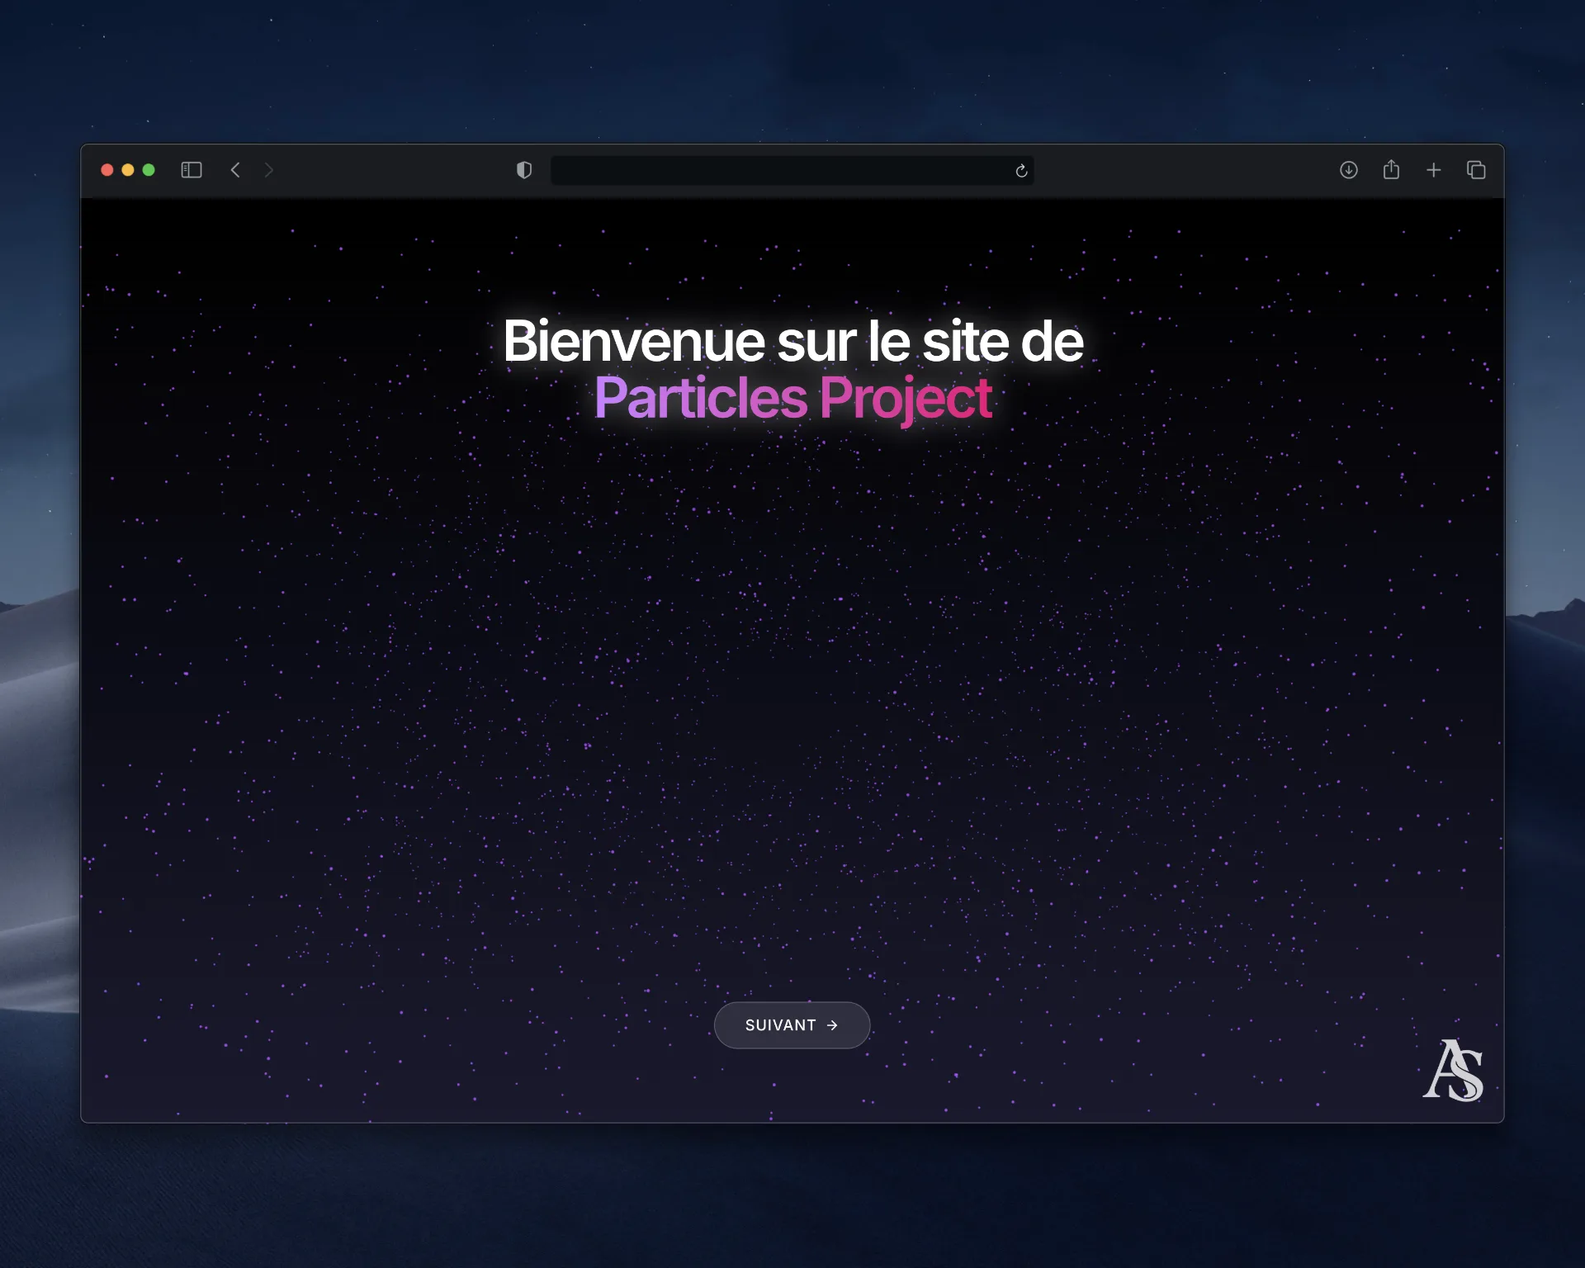Reload the page with the refresh icon
The image size is (1585, 1268).
1021,171
